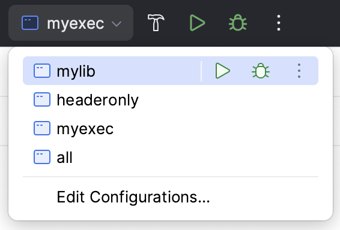
Task: Pick the all configuration entry
Action: [x=171, y=157]
